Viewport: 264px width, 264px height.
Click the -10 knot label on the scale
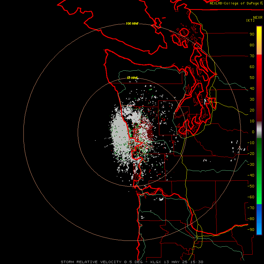click(251, 143)
